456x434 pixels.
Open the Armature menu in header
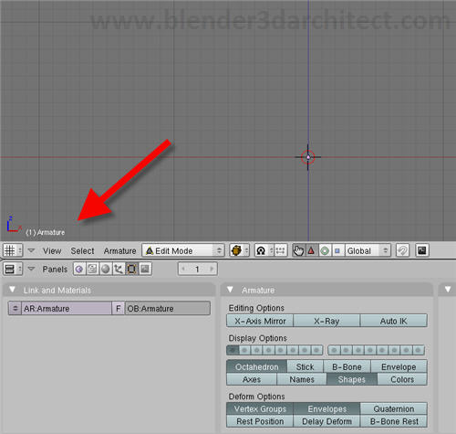(119, 251)
